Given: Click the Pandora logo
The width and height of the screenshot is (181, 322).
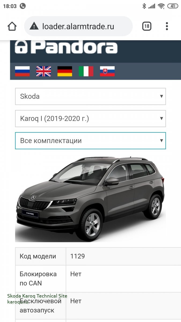Looking at the screenshot, I should point(66,47).
